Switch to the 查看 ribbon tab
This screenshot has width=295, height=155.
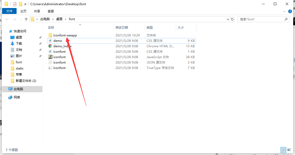tap(51, 11)
